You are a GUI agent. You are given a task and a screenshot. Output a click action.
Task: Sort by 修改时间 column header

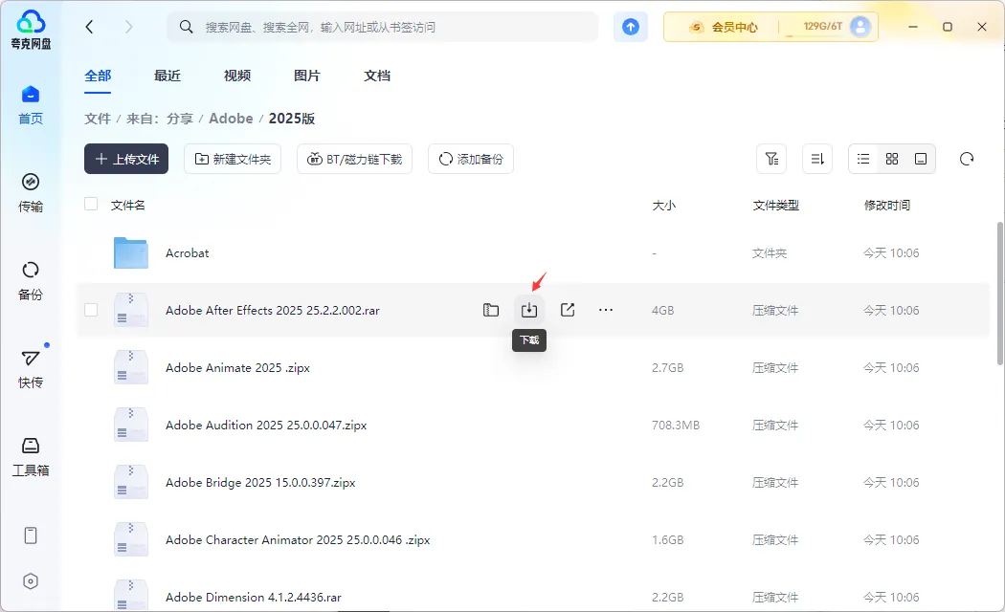point(887,205)
